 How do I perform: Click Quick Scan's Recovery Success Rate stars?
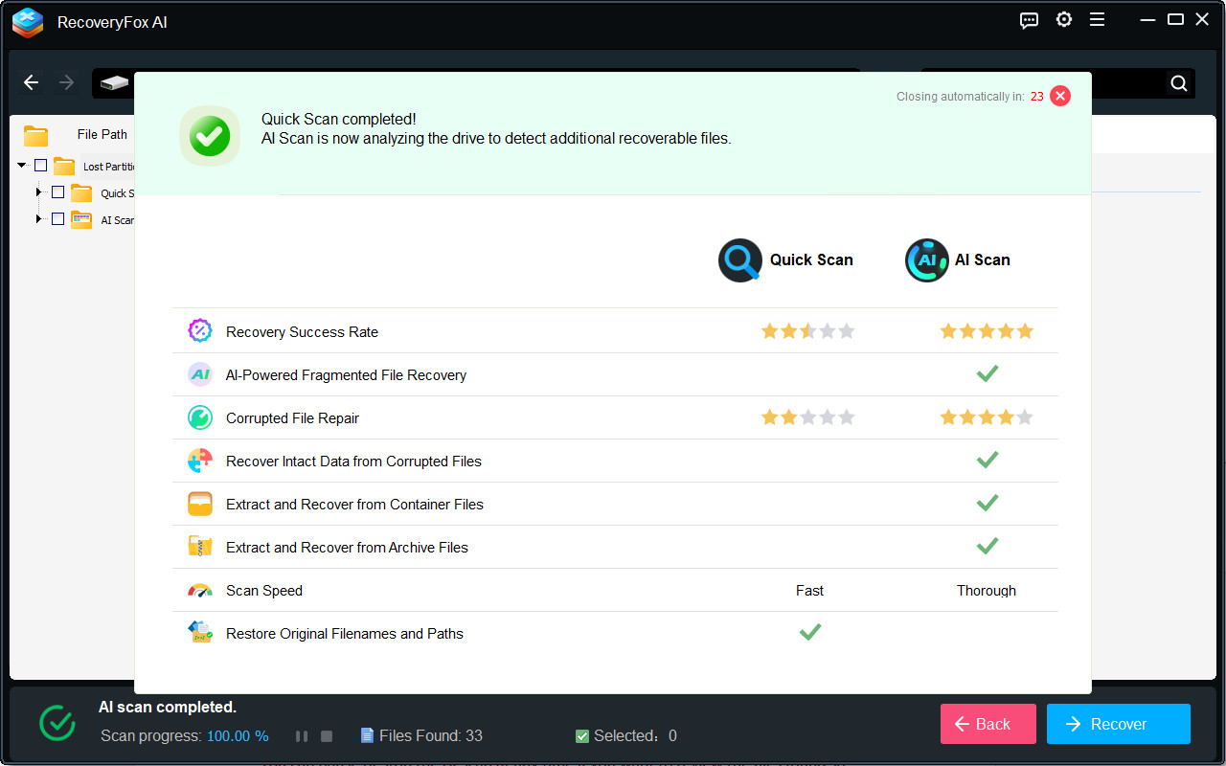808,331
